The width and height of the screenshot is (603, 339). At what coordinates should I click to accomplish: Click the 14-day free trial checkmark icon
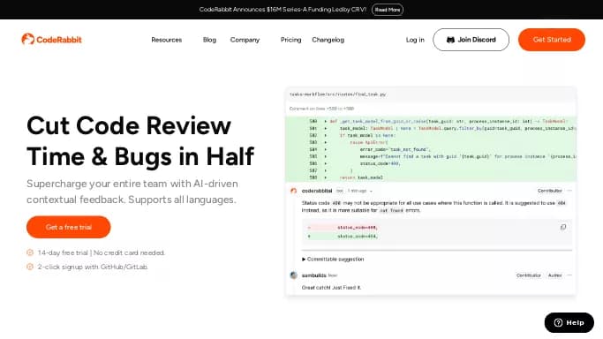pos(30,252)
